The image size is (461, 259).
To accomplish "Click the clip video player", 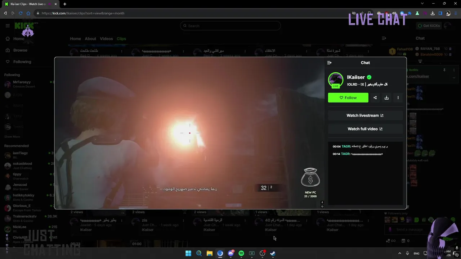I will tap(189, 133).
